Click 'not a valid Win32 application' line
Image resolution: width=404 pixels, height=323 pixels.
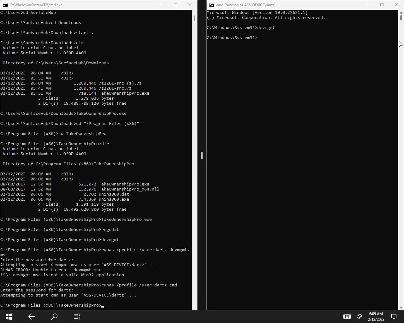63,275
